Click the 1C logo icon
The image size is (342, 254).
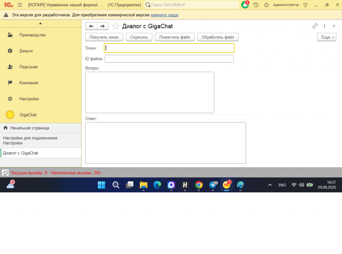(x=8, y=5)
